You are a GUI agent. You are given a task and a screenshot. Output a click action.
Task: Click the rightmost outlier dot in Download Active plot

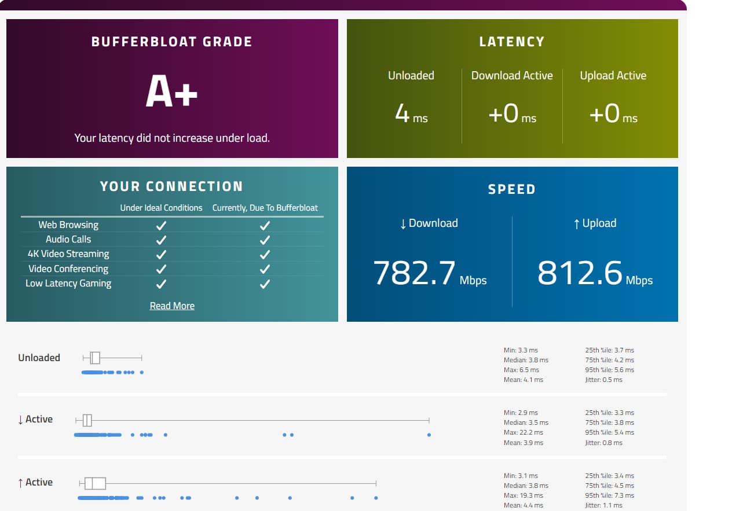[429, 435]
